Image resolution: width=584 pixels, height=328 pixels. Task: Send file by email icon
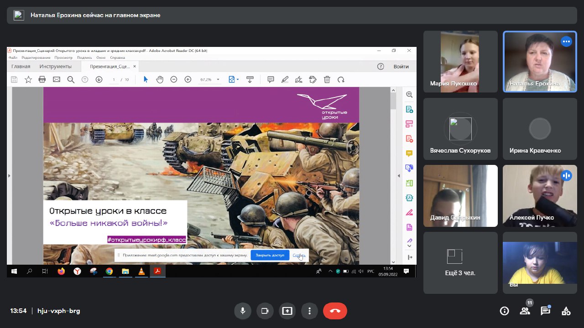point(57,79)
